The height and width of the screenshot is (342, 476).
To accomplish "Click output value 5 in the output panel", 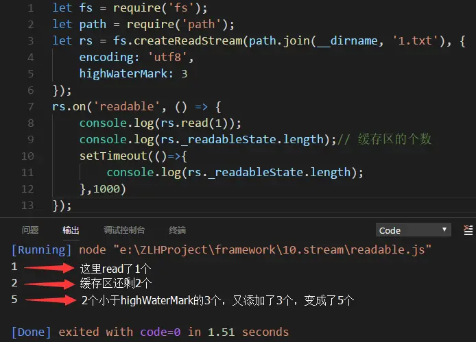I will point(14,300).
